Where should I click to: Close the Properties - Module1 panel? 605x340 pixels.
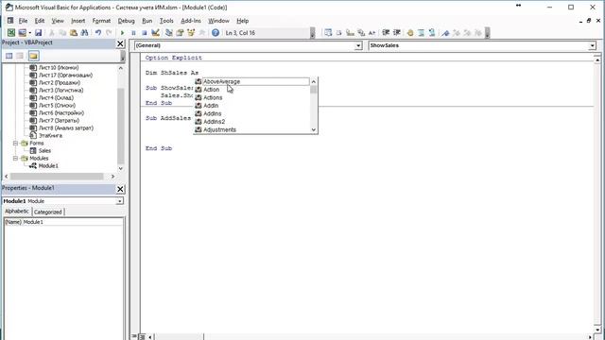pos(120,189)
